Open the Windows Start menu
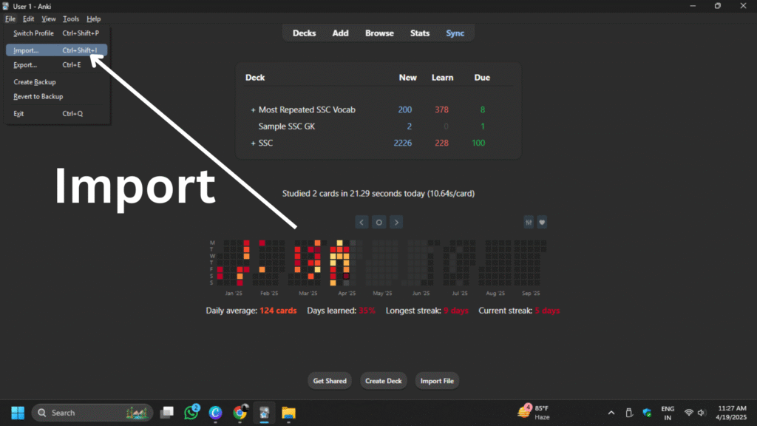 (x=18, y=413)
